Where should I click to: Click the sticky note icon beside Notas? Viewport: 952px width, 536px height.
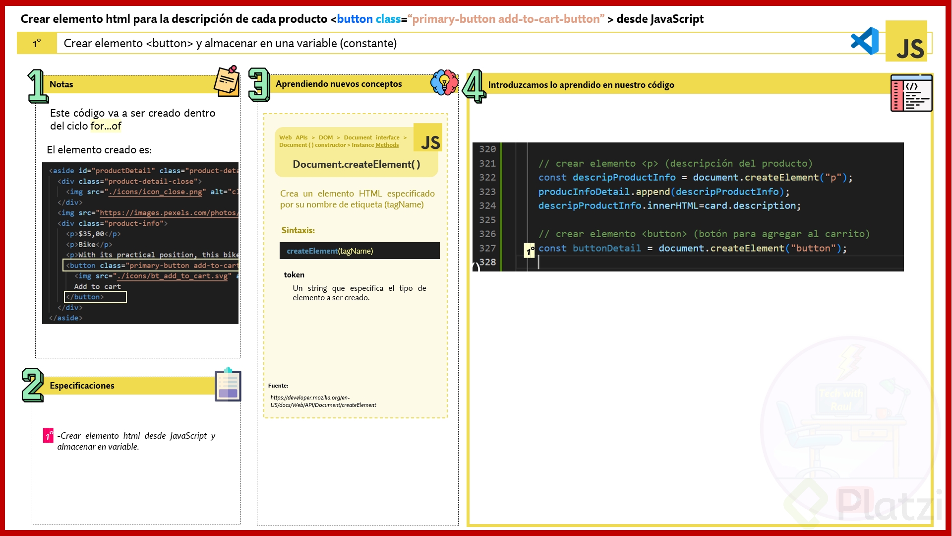(227, 81)
